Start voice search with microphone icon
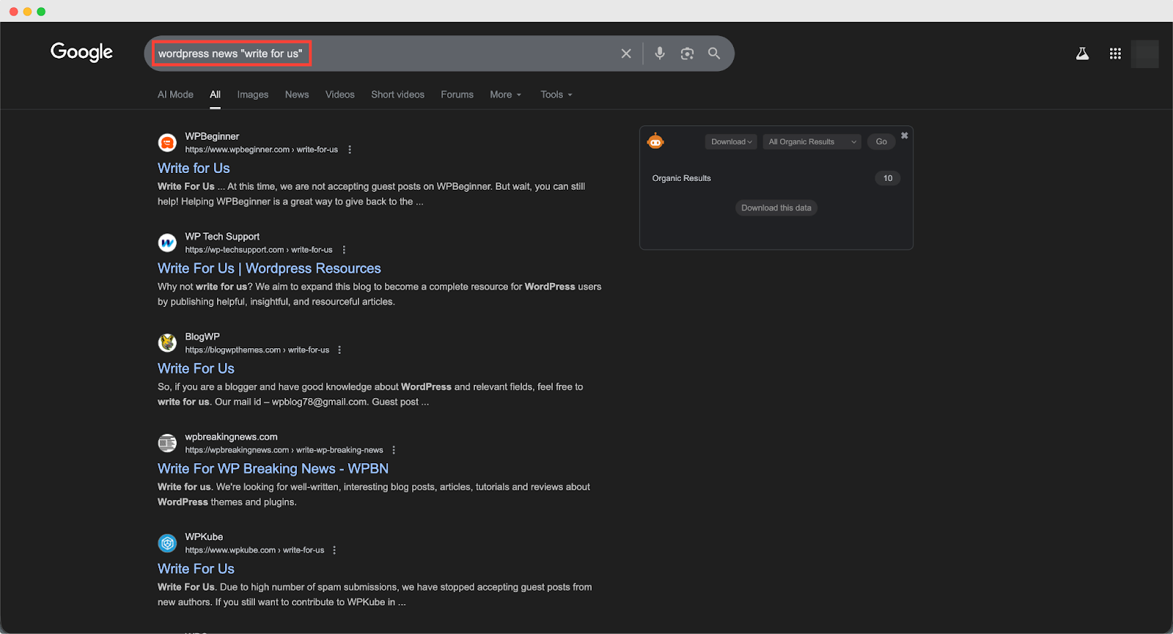This screenshot has height=634, width=1173. (x=660, y=53)
